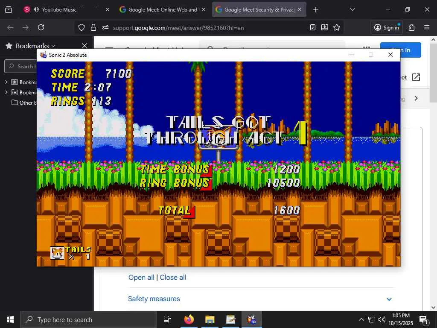437x328 pixels.
Task: Click the Open all link
Action: (x=141, y=277)
